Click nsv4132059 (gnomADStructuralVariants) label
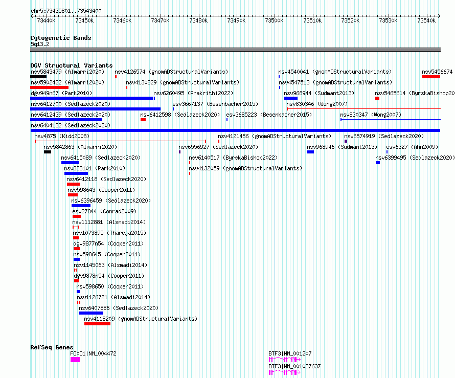 [x=245, y=168]
